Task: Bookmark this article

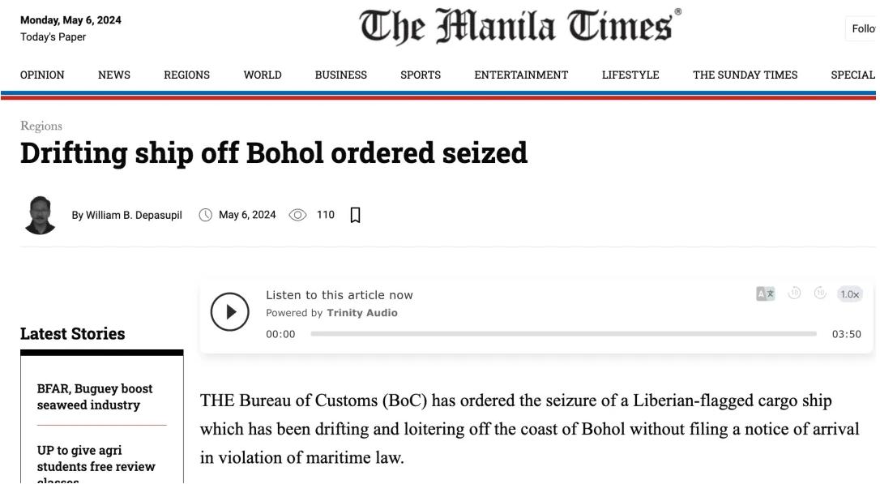Action: click(x=355, y=215)
